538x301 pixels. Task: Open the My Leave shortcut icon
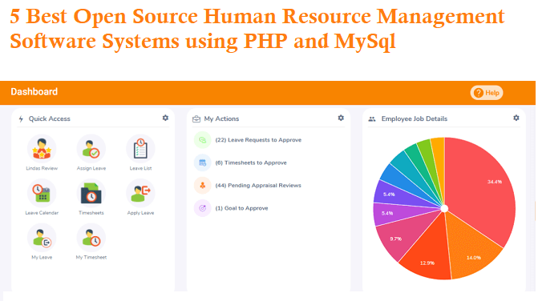tap(42, 238)
